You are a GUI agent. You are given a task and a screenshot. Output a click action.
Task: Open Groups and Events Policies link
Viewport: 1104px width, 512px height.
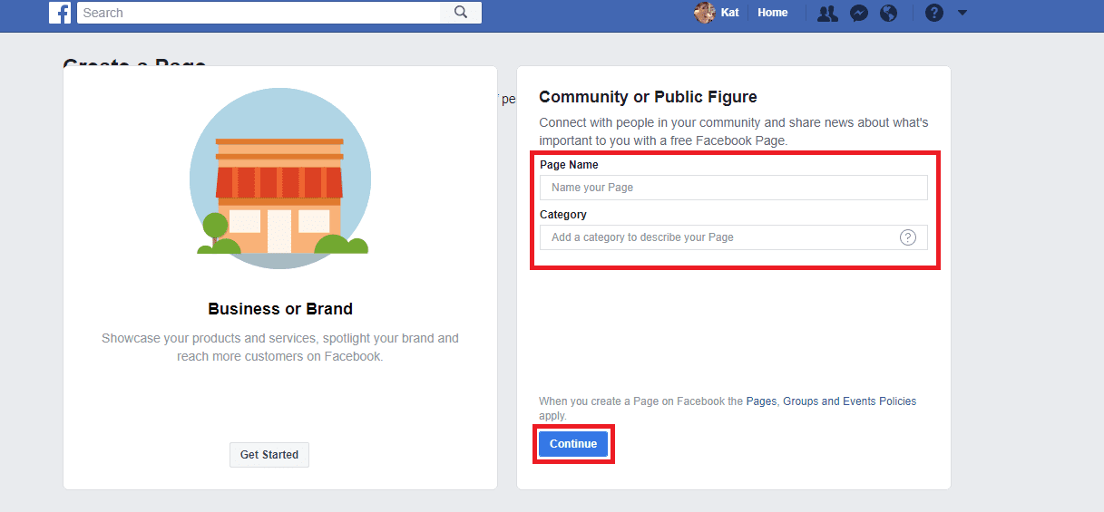pyautogui.click(x=850, y=401)
